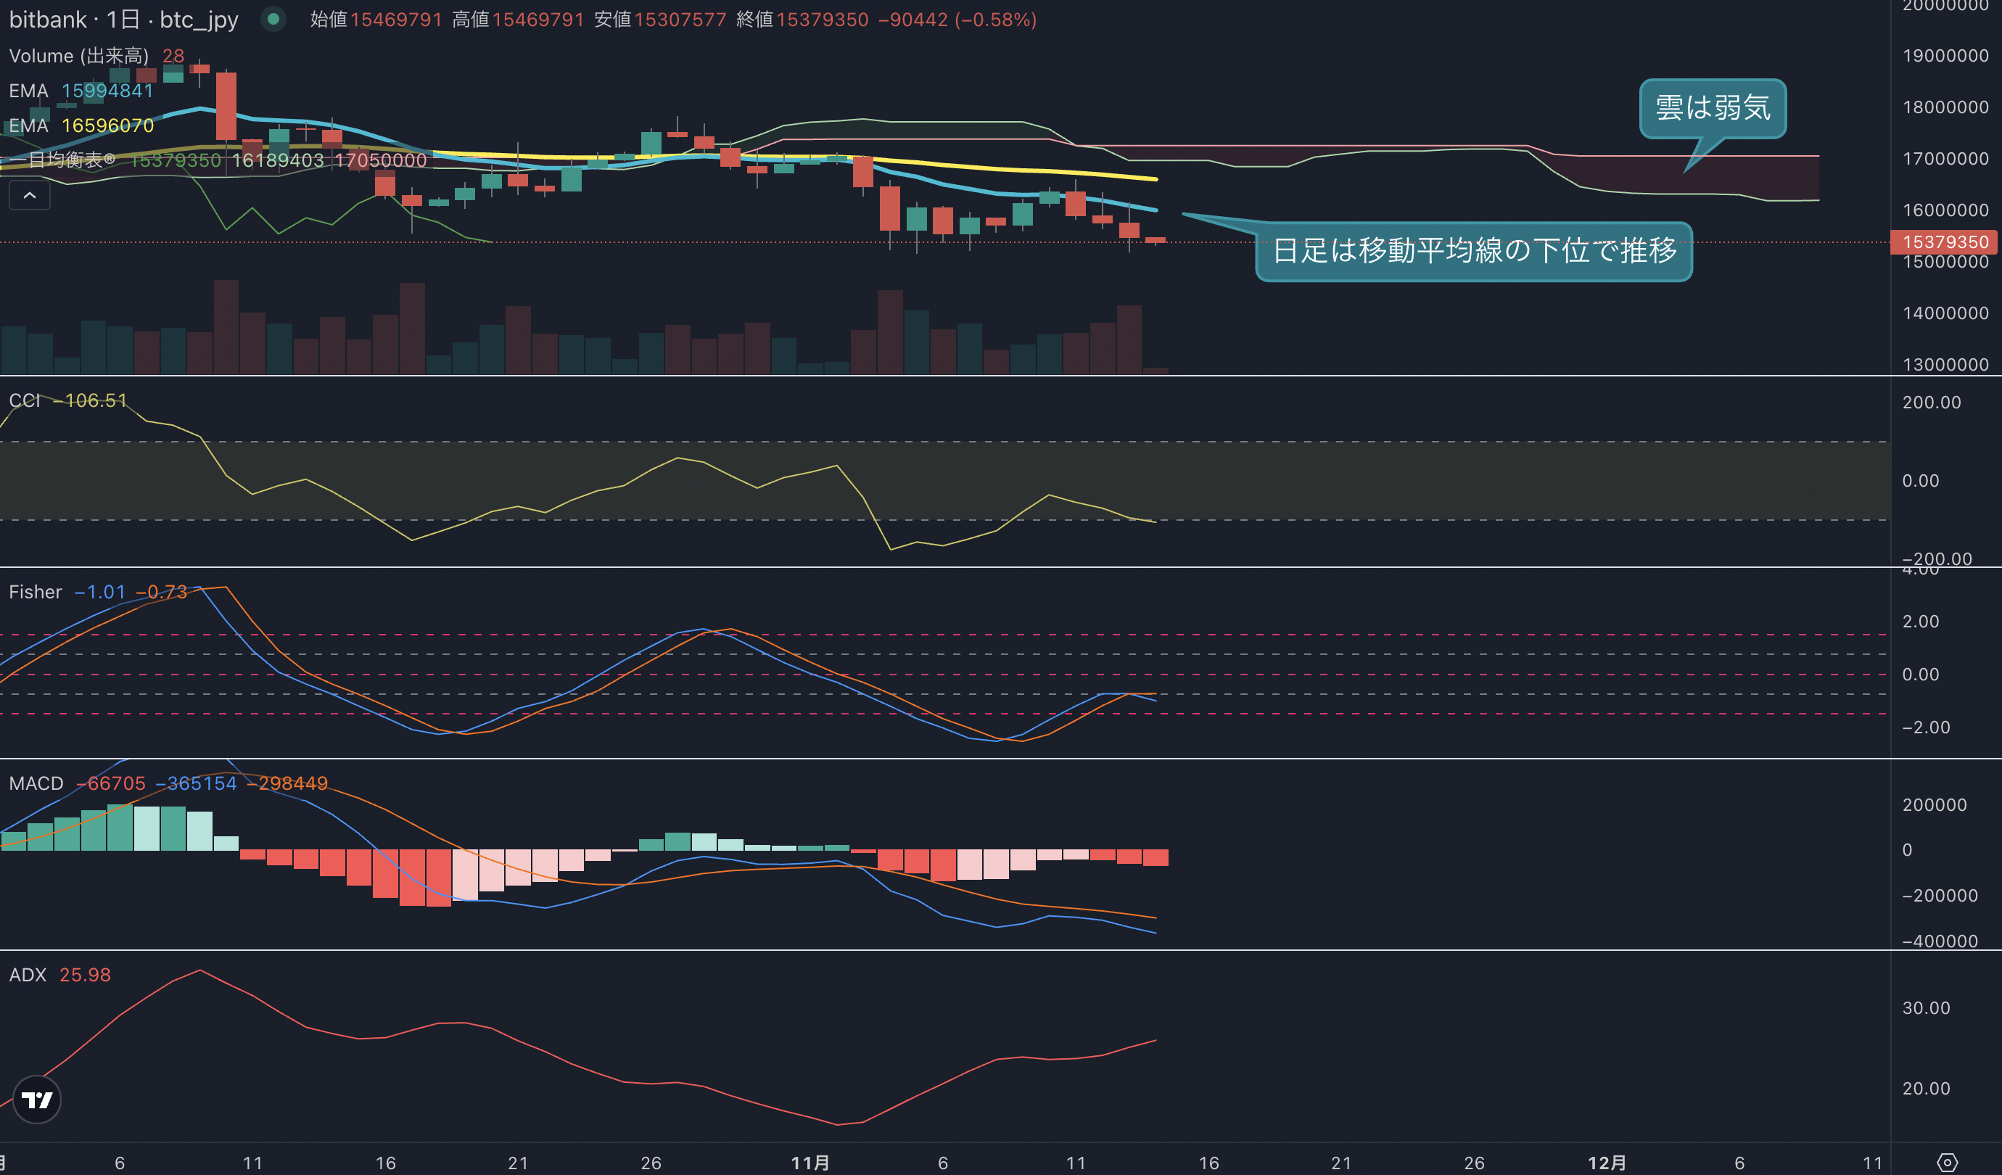Click the green market status dot
This screenshot has width=2002, height=1175.
(x=273, y=19)
